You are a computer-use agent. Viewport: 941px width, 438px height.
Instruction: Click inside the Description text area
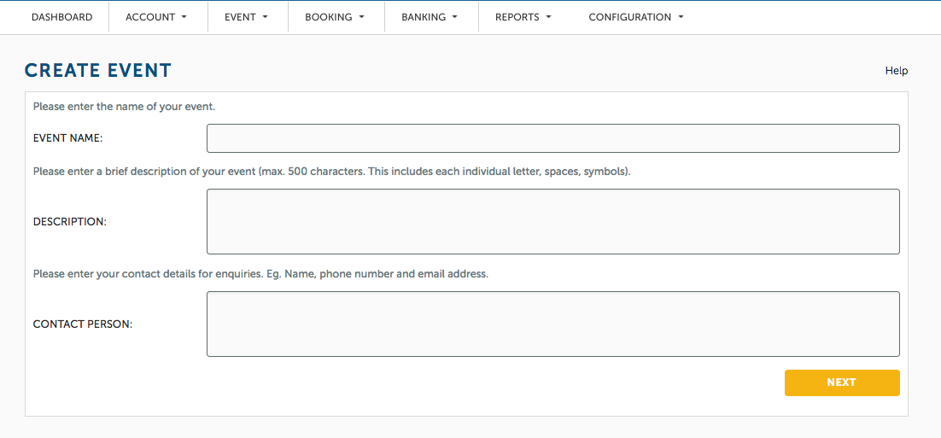pos(552,221)
